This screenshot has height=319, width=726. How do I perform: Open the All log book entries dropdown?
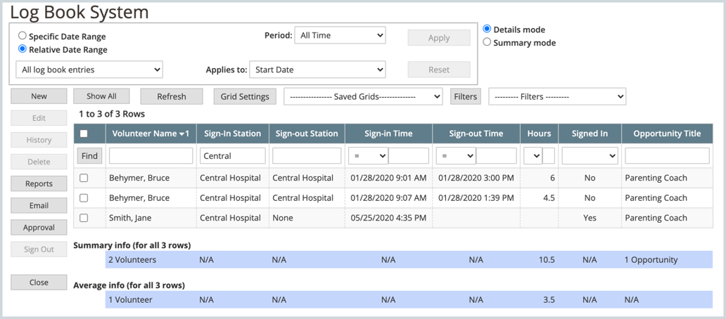click(x=89, y=70)
